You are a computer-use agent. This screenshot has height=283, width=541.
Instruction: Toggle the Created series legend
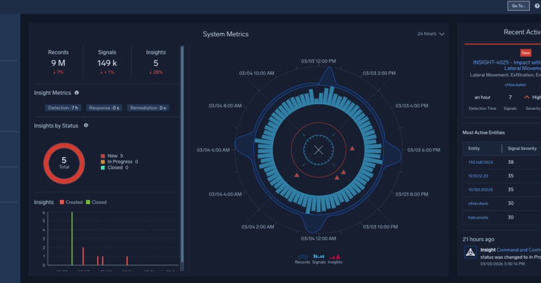[71, 202]
